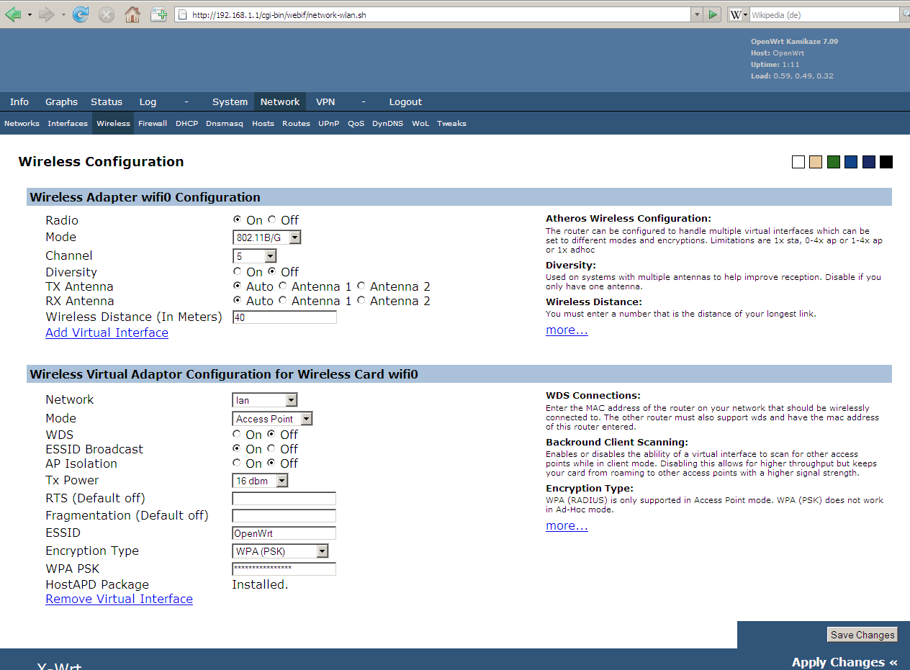Open the Encryption Type dropdown
The height and width of the screenshot is (670, 910).
point(323,551)
